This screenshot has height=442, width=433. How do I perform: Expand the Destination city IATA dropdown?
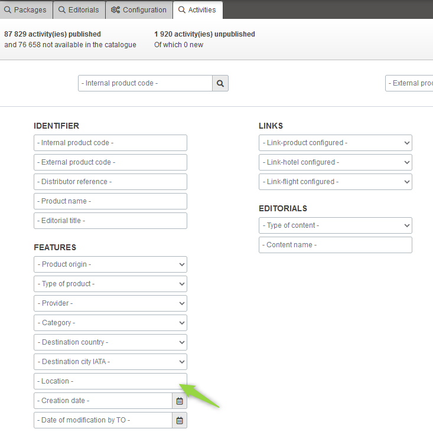coord(110,362)
